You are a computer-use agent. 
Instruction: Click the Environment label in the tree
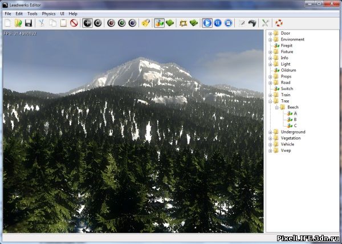click(292, 39)
